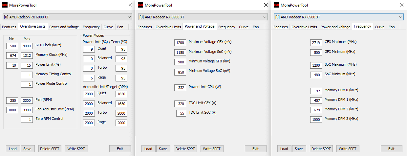This screenshot has height=156, width=407.
Task: Click Exit button in right window
Action: (392, 149)
